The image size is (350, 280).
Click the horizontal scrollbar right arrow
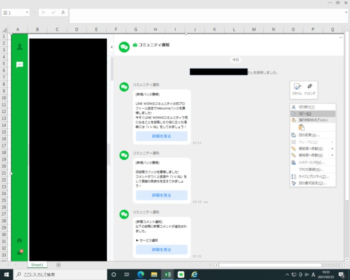coord(342,265)
